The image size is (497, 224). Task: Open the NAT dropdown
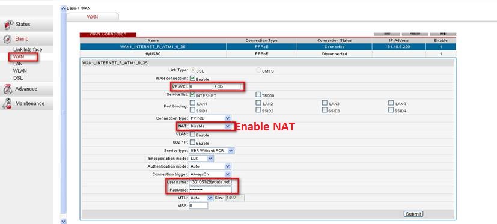tap(210, 126)
